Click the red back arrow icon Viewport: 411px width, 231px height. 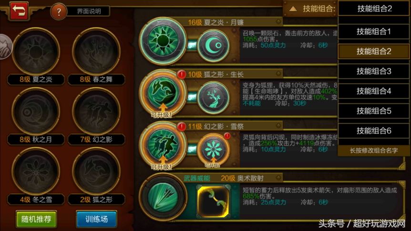pyautogui.click(x=19, y=11)
